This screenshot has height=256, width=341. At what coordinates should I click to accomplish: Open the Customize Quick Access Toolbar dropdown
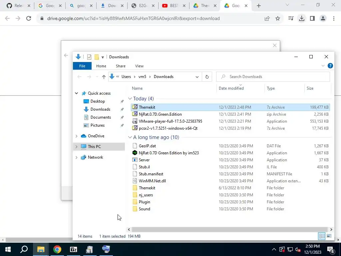point(103,57)
